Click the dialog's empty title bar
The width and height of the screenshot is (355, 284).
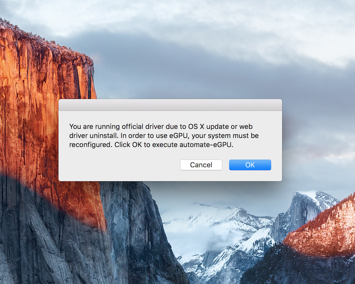coord(170,105)
